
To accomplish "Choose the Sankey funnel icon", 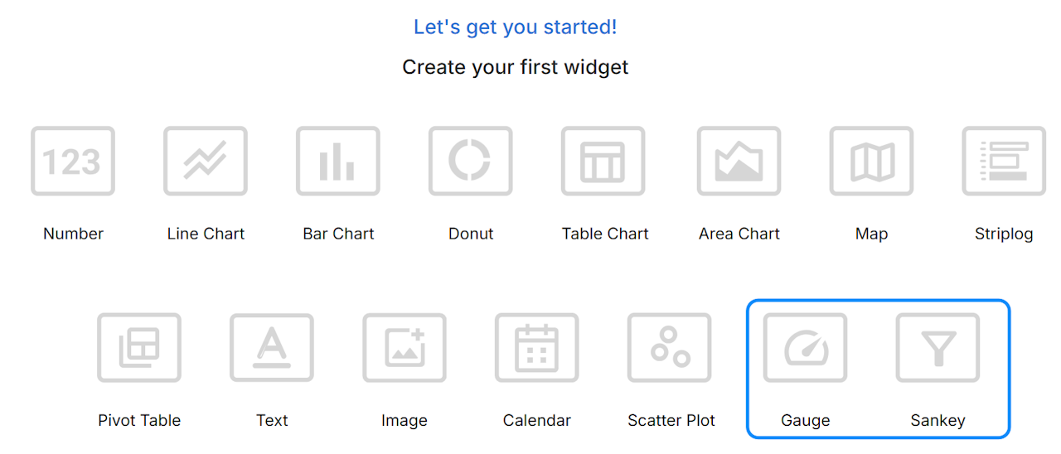I will coord(937,348).
